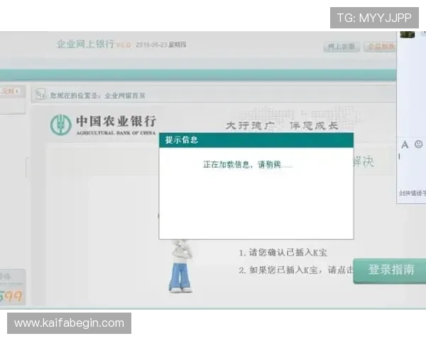
Task: Open the smiley emoji picker in chat panel
Action: (419, 144)
